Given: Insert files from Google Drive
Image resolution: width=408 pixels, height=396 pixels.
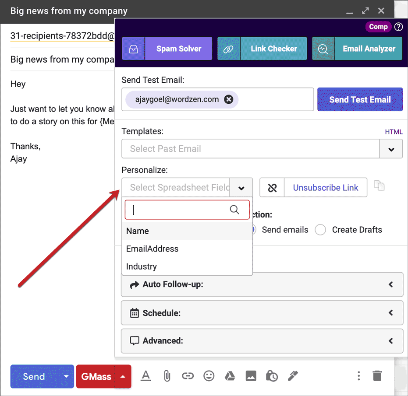Looking at the screenshot, I should [x=230, y=376].
